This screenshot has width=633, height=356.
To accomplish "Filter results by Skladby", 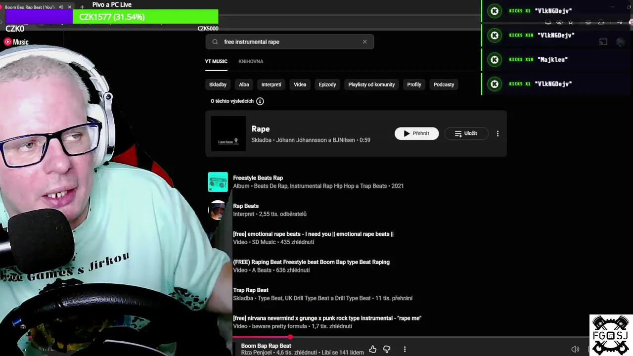I will tap(218, 85).
